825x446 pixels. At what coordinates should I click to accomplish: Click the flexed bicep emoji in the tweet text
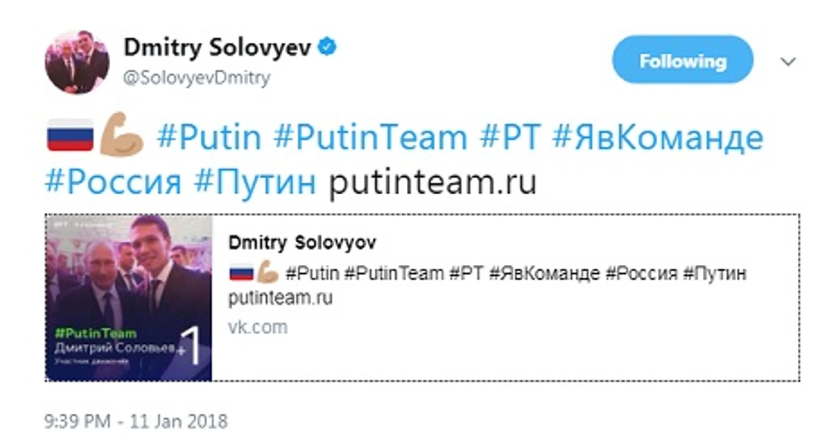121,134
